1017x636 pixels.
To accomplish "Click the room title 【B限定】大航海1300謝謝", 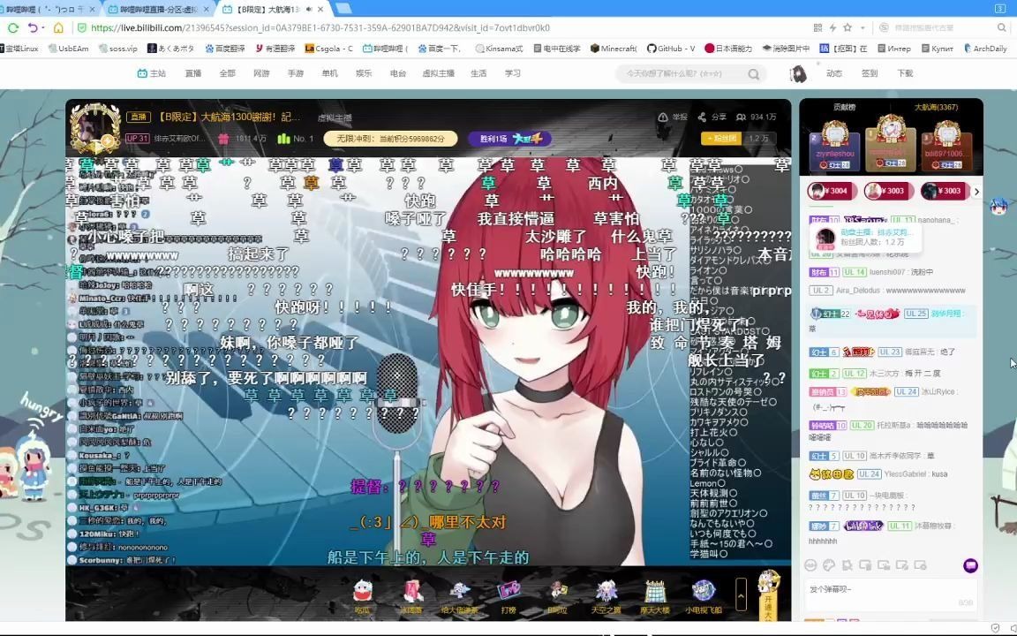I will [229, 117].
